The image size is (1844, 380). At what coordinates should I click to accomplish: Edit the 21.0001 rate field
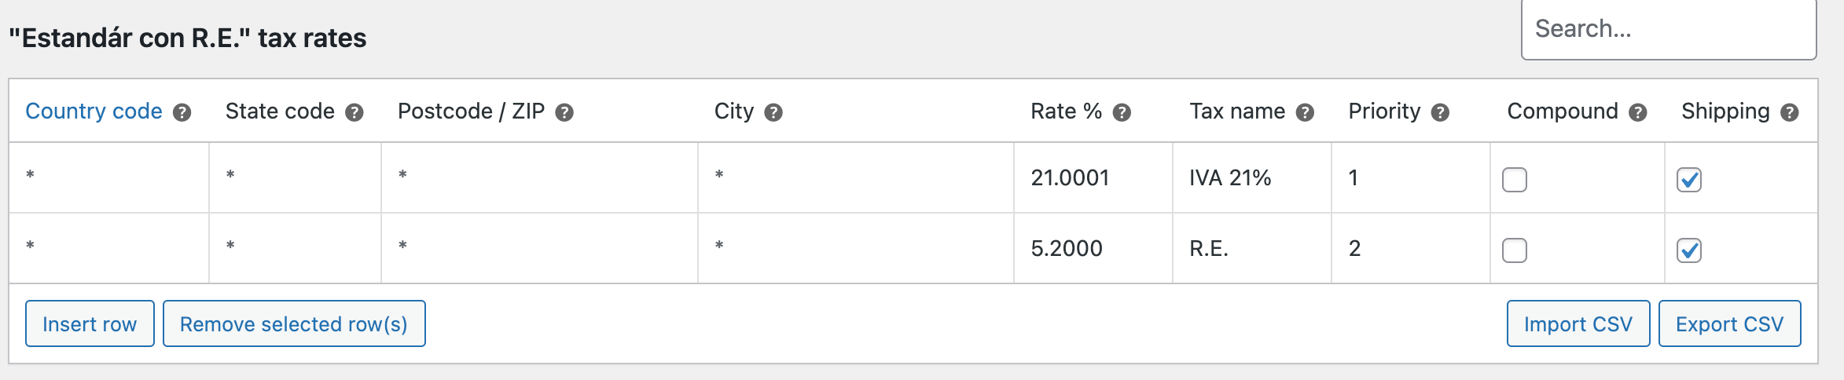pyautogui.click(x=1093, y=177)
